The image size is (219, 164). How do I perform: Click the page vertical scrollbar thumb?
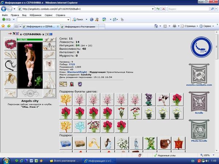click(216, 47)
